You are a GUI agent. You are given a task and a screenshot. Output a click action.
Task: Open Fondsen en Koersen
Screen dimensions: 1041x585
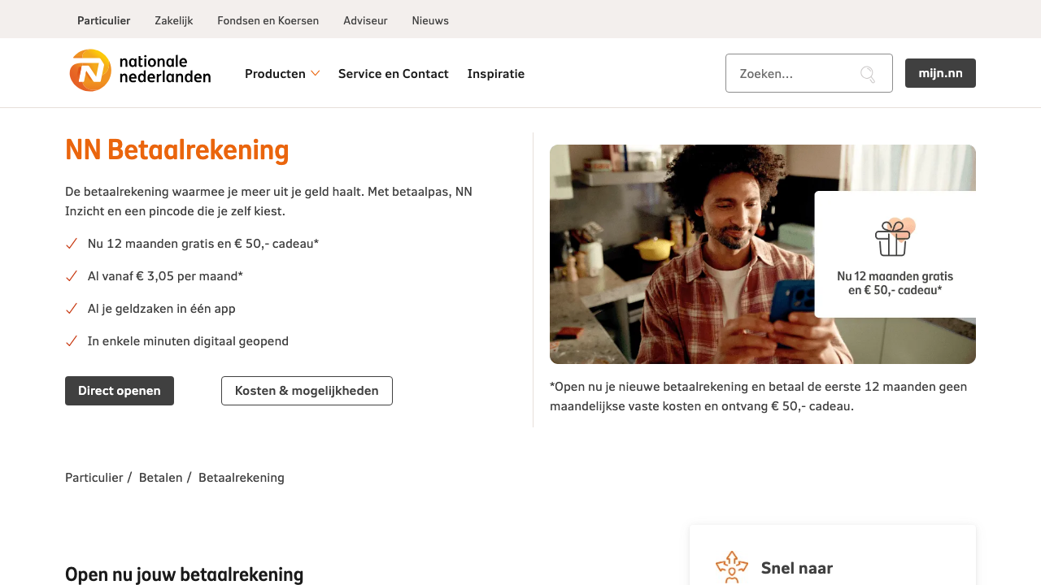[x=268, y=20]
